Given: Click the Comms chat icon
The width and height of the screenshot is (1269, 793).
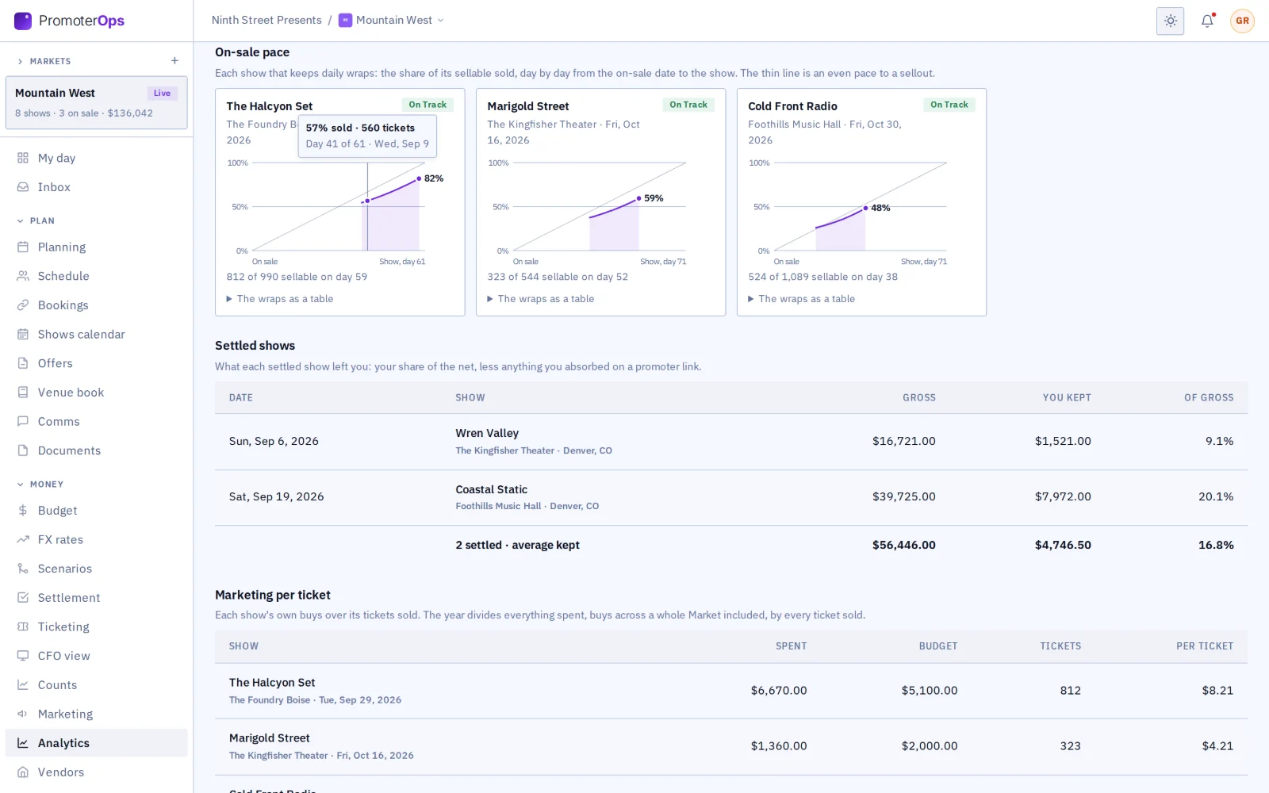Looking at the screenshot, I should point(23,422).
